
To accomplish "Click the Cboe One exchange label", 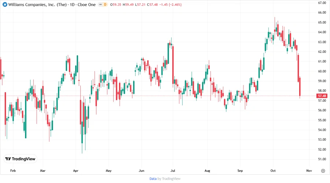I will pyautogui.click(x=87, y=4).
